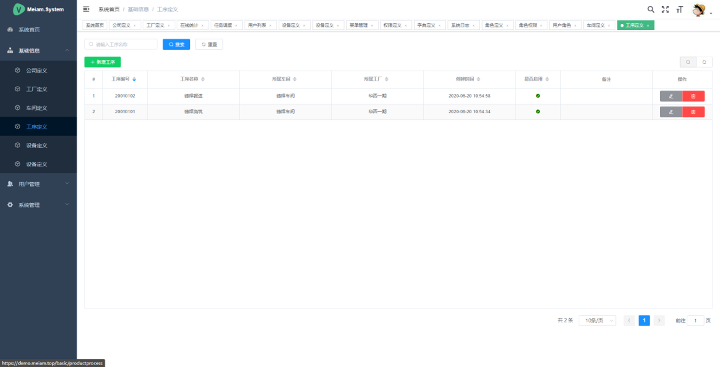Close the 公司定义 tab
Viewport: 720px width, 367px height.
coord(135,26)
